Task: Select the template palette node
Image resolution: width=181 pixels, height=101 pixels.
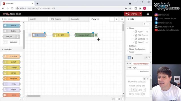Action: 12,79
